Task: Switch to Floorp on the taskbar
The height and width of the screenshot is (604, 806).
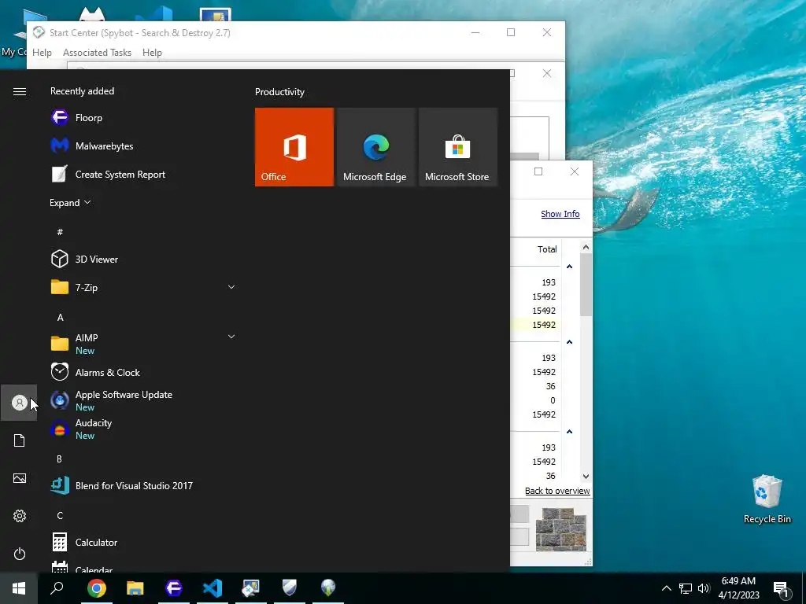Action: [174, 587]
